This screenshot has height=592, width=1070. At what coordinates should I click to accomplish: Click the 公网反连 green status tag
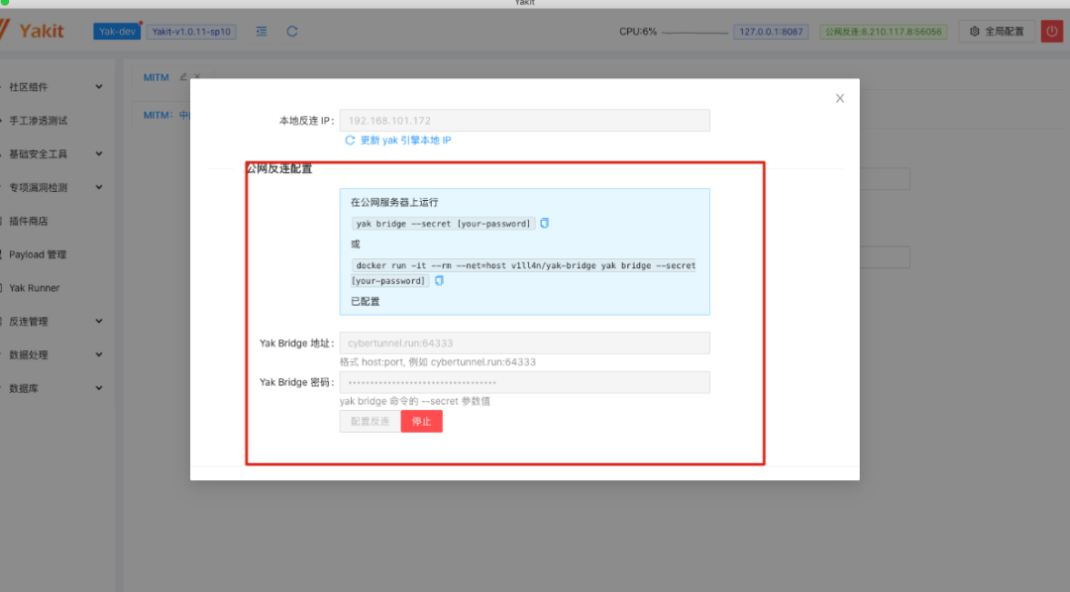(883, 32)
